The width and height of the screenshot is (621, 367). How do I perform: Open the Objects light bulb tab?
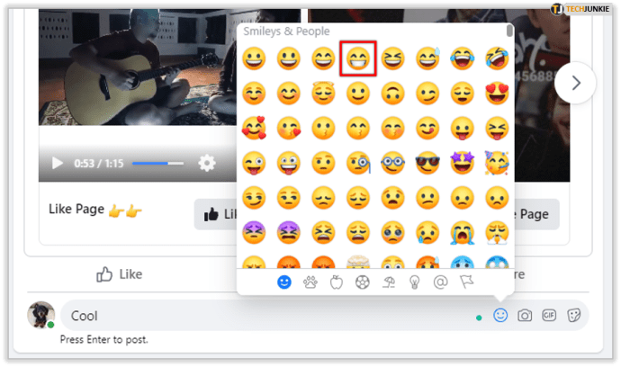click(414, 282)
